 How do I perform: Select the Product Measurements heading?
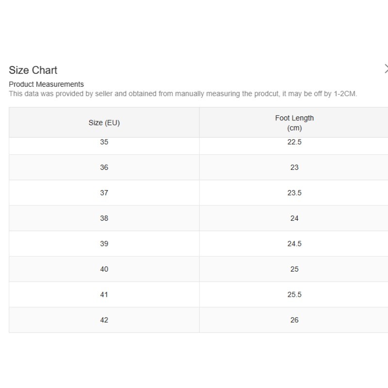[x=46, y=84]
